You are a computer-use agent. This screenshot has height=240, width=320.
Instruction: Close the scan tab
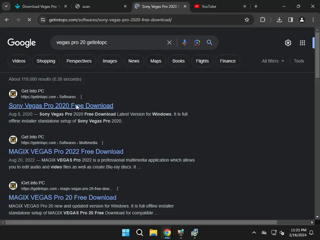click(125, 6)
